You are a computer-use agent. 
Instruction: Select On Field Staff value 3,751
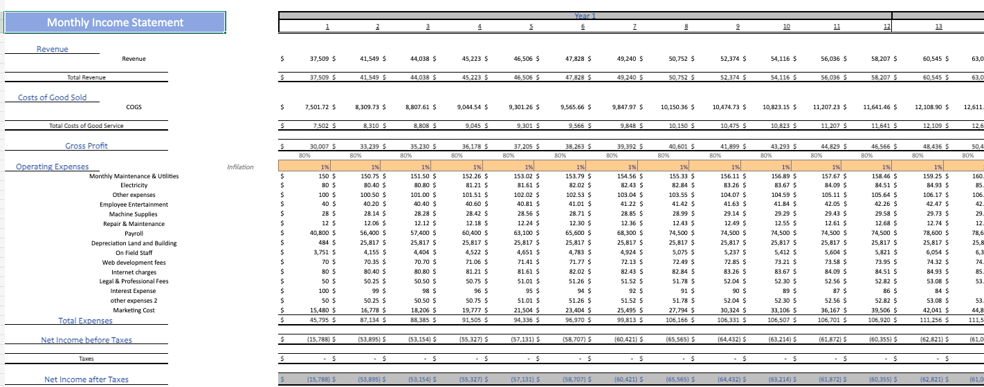[x=322, y=253]
